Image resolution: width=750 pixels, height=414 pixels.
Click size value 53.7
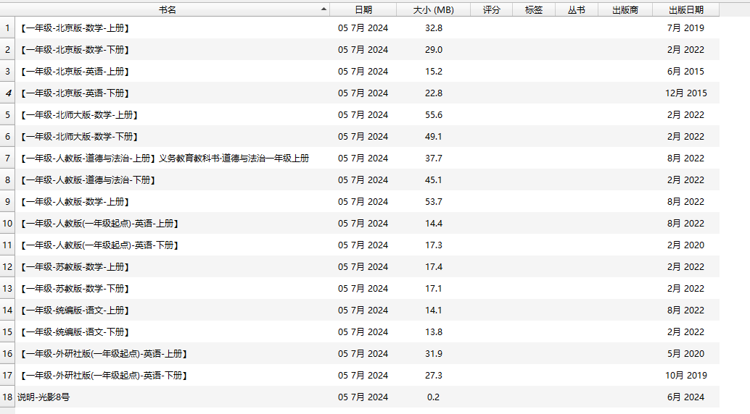434,202
